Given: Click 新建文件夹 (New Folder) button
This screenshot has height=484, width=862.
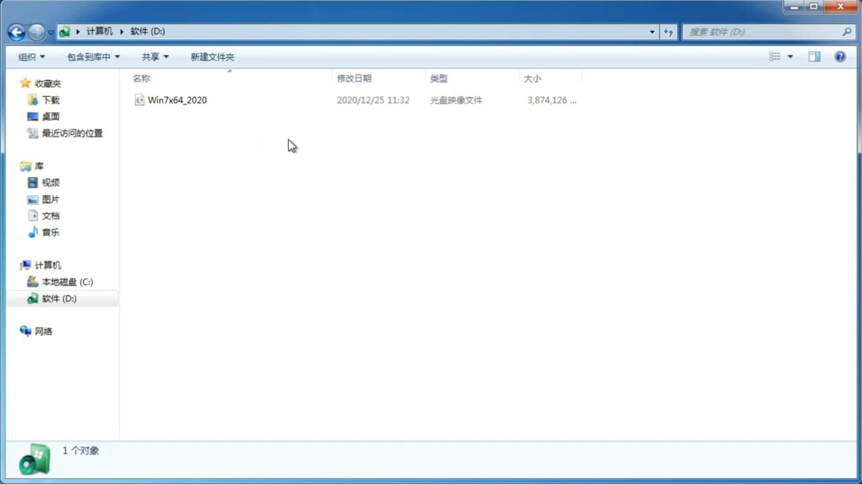Looking at the screenshot, I should pyautogui.click(x=213, y=56).
